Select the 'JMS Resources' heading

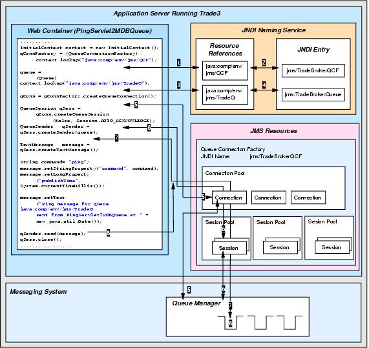click(x=274, y=130)
